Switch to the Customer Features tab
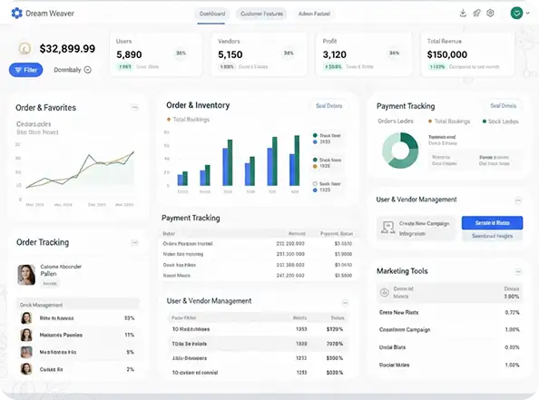The width and height of the screenshot is (539, 400). pos(261,14)
